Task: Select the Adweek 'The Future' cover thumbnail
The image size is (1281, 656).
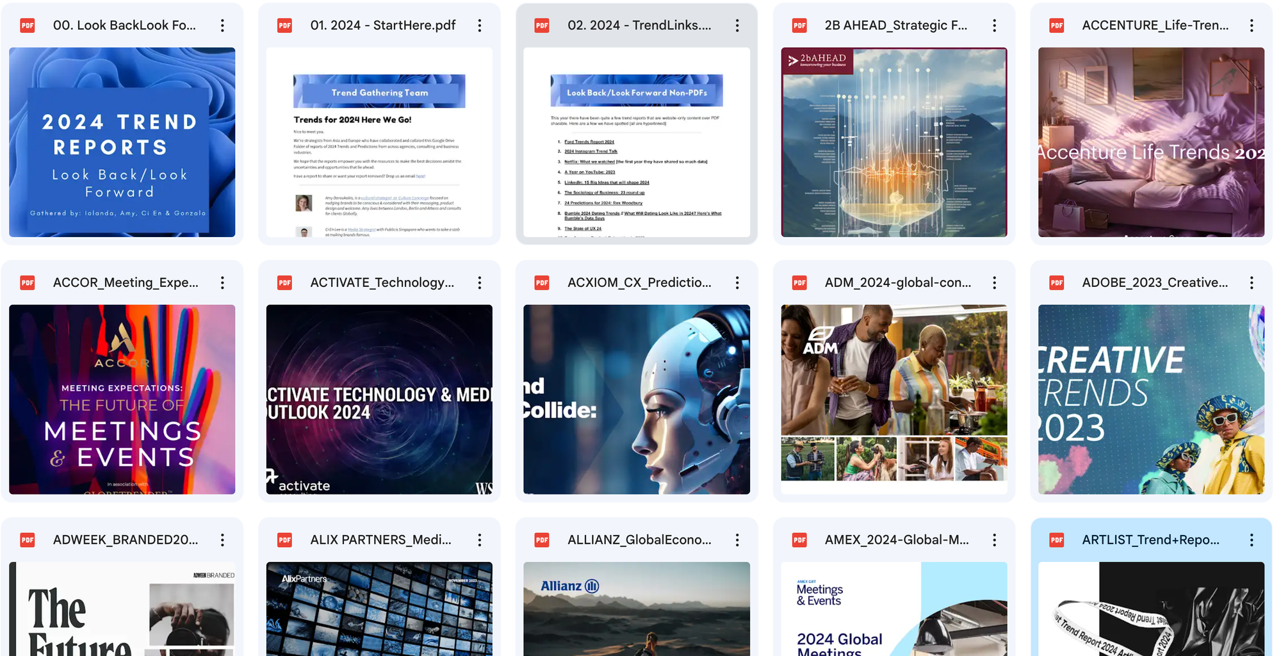Action: click(x=122, y=609)
